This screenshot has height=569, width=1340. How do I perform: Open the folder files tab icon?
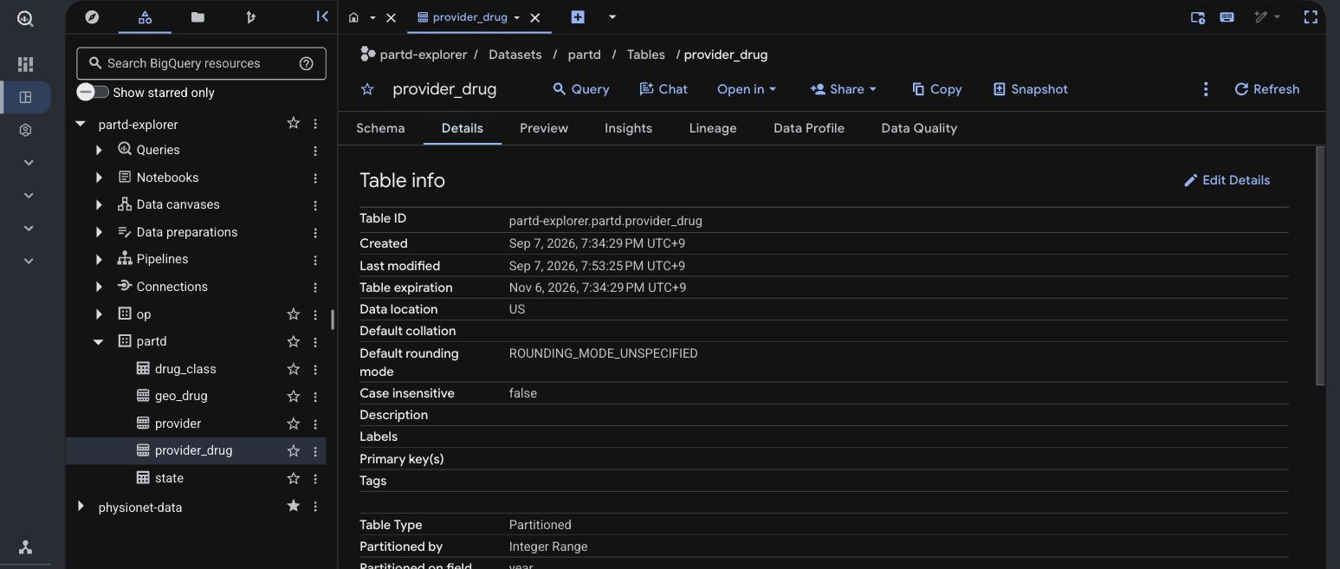pos(197,16)
